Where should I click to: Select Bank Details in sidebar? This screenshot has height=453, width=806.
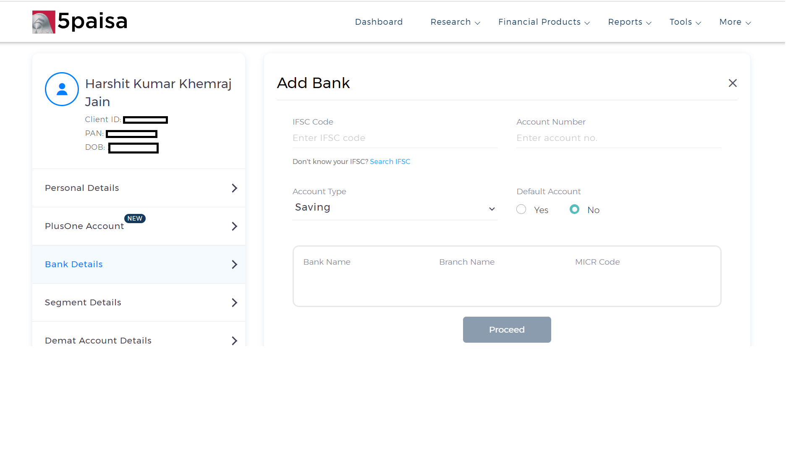pyautogui.click(x=139, y=264)
